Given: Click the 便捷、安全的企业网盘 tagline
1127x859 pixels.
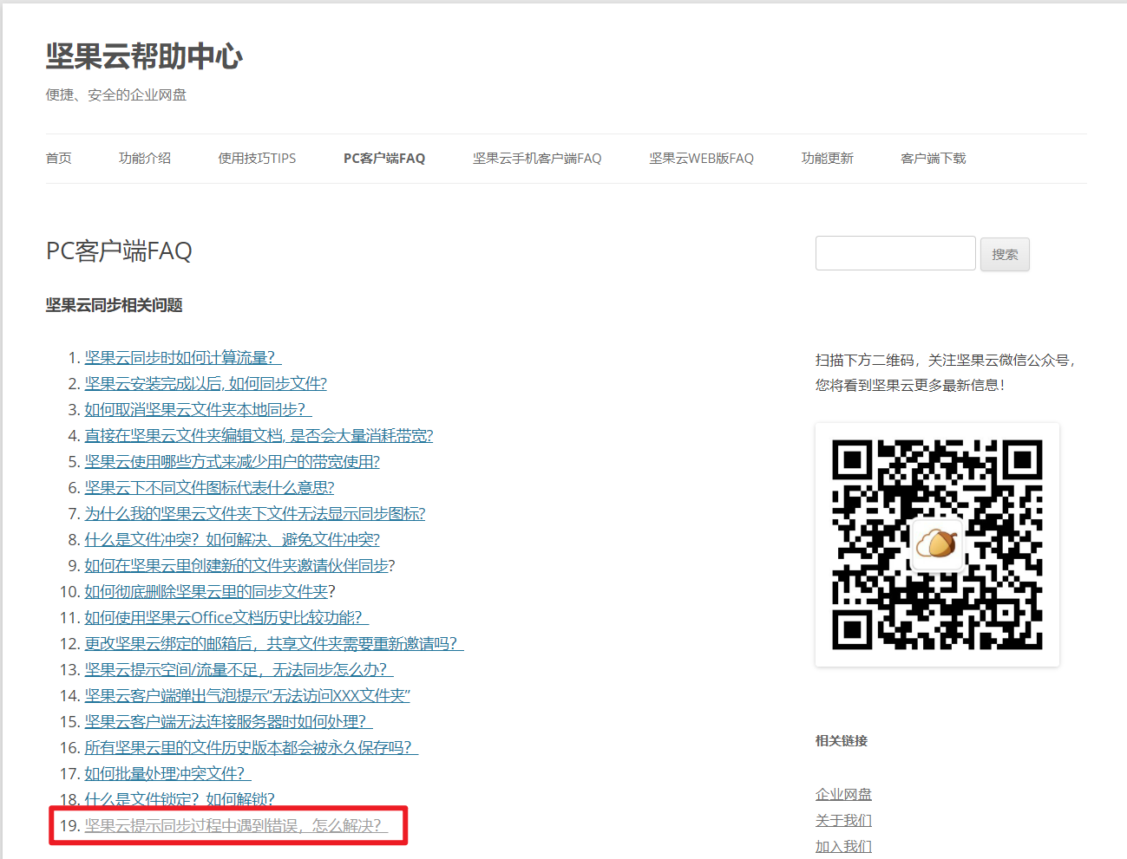Looking at the screenshot, I should (116, 95).
